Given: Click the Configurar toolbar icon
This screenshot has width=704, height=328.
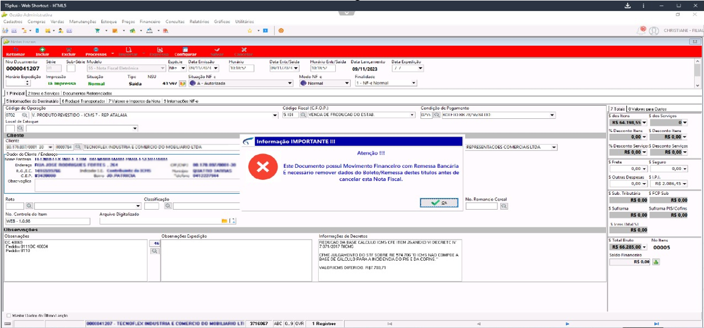Looking at the screenshot, I should click(185, 51).
